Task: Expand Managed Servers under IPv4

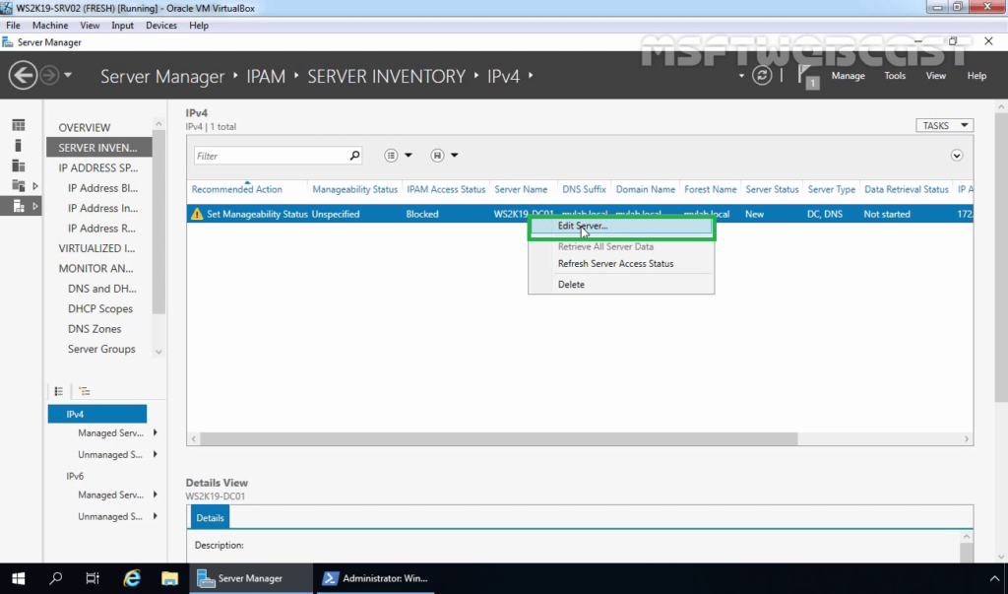Action: [155, 433]
